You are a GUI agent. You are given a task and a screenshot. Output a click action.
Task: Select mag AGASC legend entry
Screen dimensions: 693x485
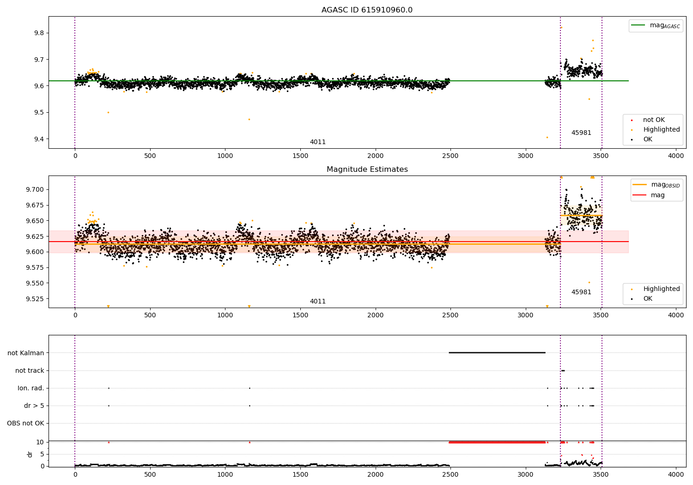tap(656, 25)
